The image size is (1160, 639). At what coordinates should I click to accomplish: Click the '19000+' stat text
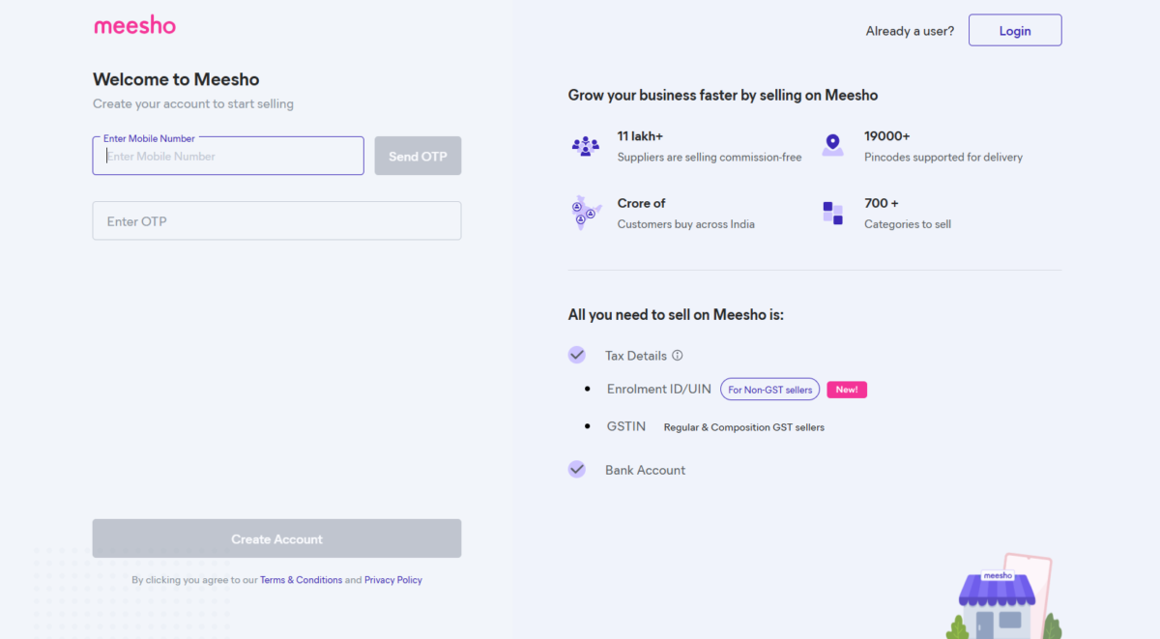pyautogui.click(x=887, y=136)
